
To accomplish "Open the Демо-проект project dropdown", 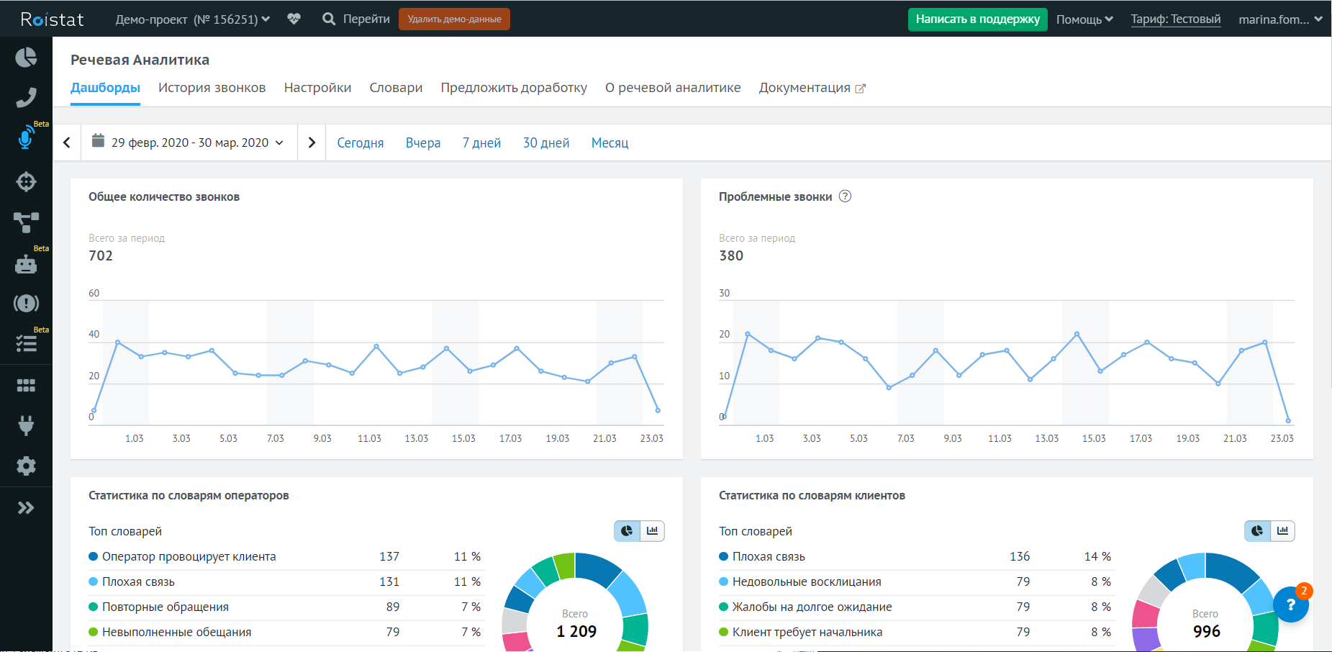I will (x=192, y=19).
